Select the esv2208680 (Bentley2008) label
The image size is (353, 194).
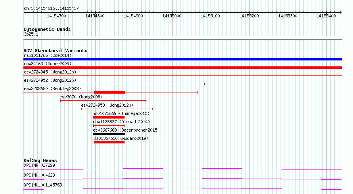(52, 89)
